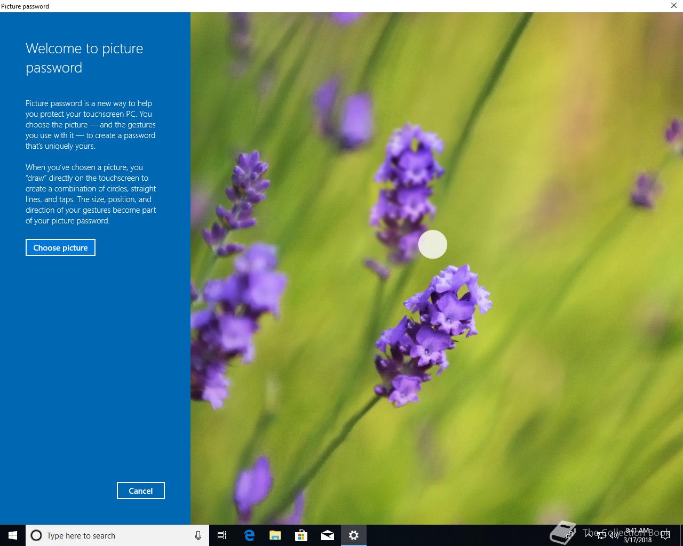Open File Explorer from the taskbar
Image resolution: width=683 pixels, height=546 pixels.
275,535
